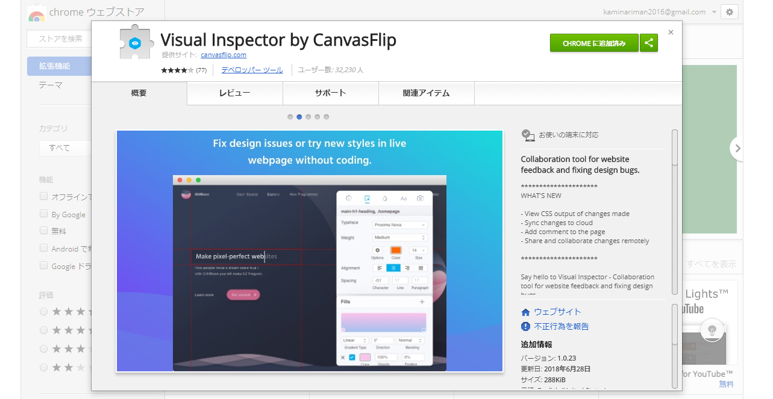The width and height of the screenshot is (773, 399).
Task: Select the three-star rating radio button
Action: pyautogui.click(x=43, y=349)
